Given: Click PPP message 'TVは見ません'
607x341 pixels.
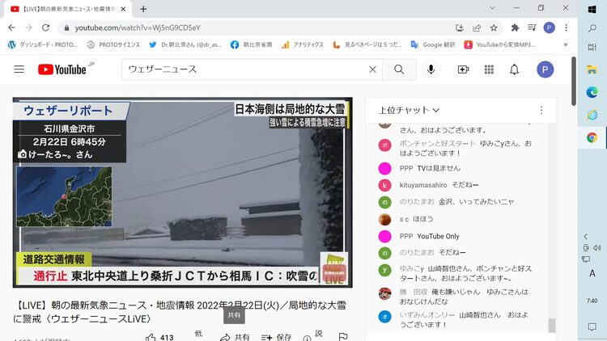Looking at the screenshot, I should pos(439,168).
